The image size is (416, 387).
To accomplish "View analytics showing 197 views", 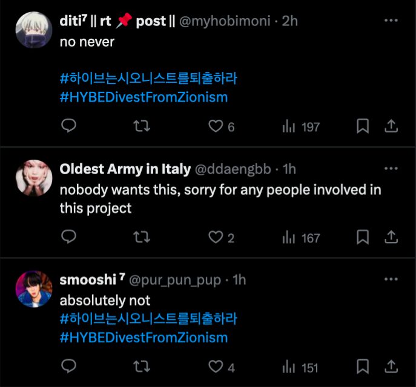I will tap(301, 126).
